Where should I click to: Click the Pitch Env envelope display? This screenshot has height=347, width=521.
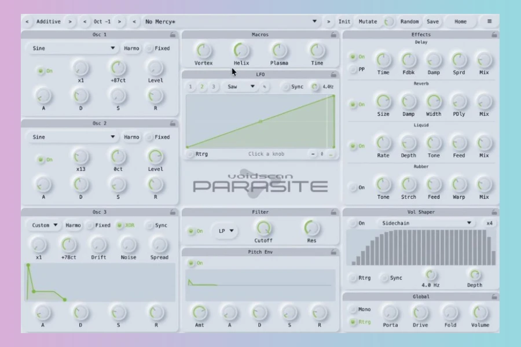click(260, 285)
